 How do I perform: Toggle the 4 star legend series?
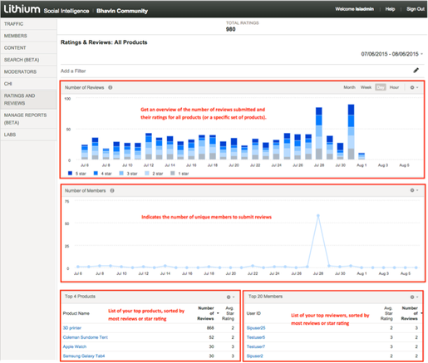(x=102, y=174)
